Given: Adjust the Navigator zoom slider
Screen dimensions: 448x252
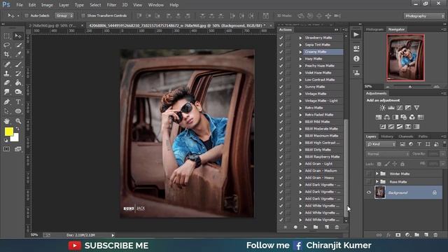Looking at the screenshot, I should [410, 86].
